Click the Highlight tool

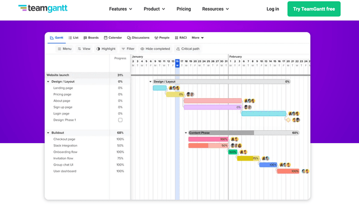106,49
